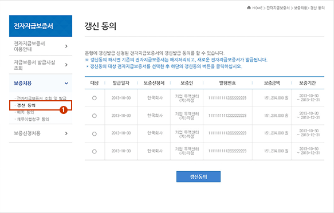Click the blue 갱신동의 button
Image resolution: width=334 pixels, height=213 pixels.
[198, 176]
